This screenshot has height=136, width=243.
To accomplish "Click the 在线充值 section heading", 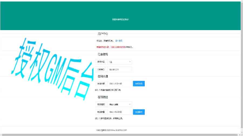I will (x=103, y=76).
